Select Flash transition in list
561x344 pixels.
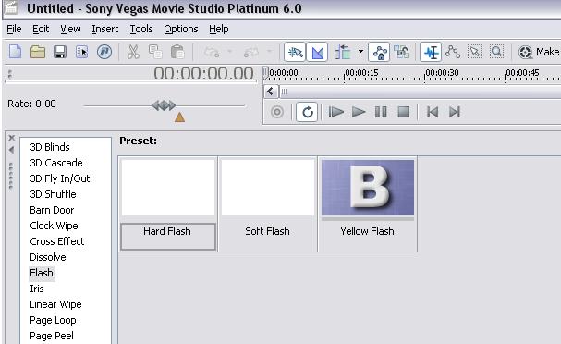(x=42, y=273)
